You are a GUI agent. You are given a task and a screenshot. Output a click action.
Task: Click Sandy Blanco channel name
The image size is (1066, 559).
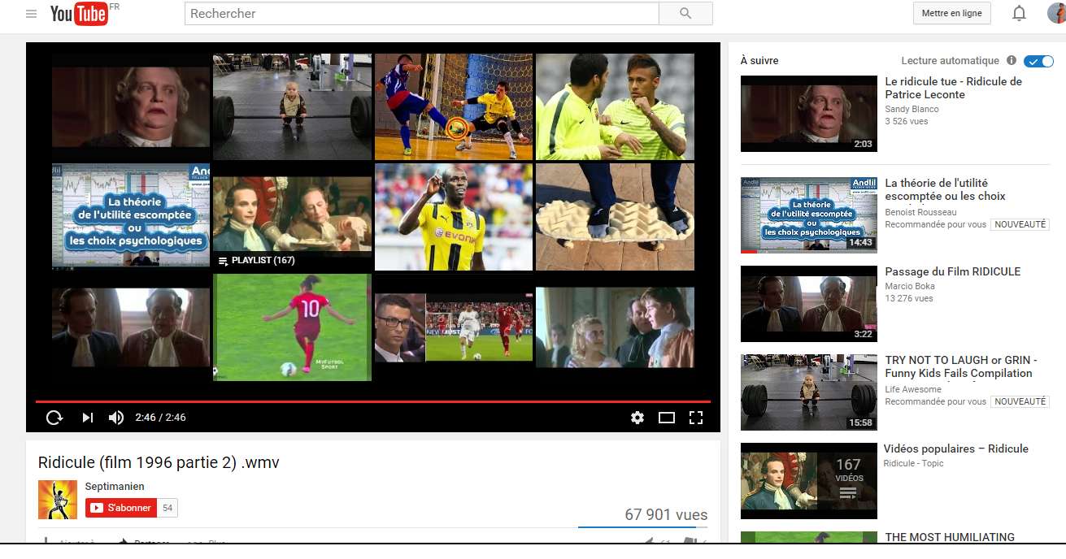tap(912, 109)
